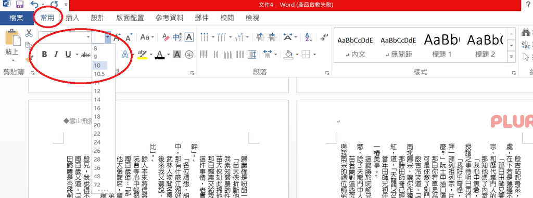Screen dimensions: 533x198
Task: Apply yellow text highlight color
Action: [x=143, y=55]
